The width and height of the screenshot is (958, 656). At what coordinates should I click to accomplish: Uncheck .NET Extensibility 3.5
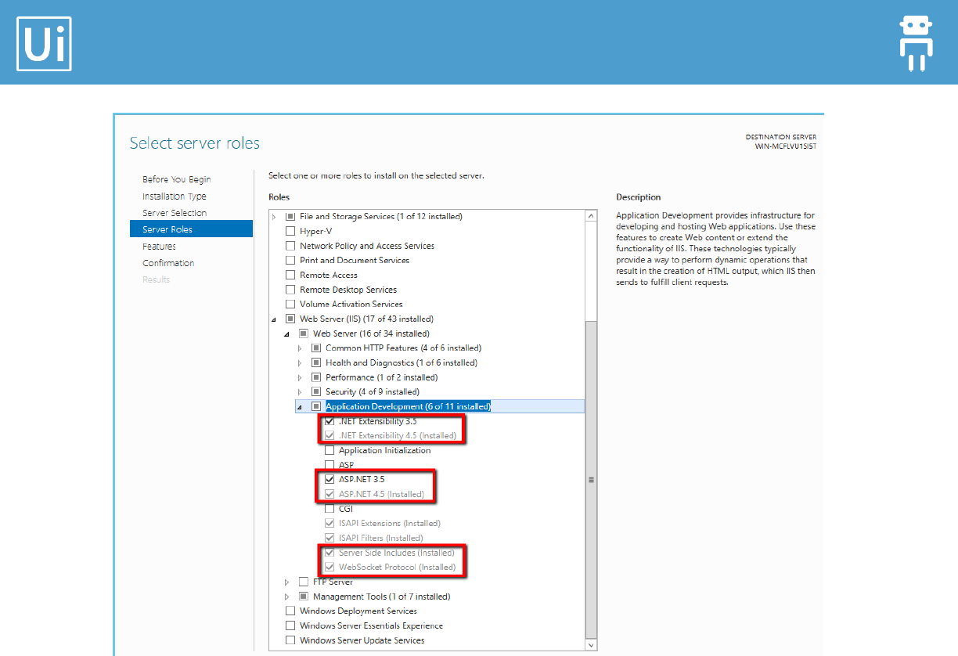click(330, 421)
